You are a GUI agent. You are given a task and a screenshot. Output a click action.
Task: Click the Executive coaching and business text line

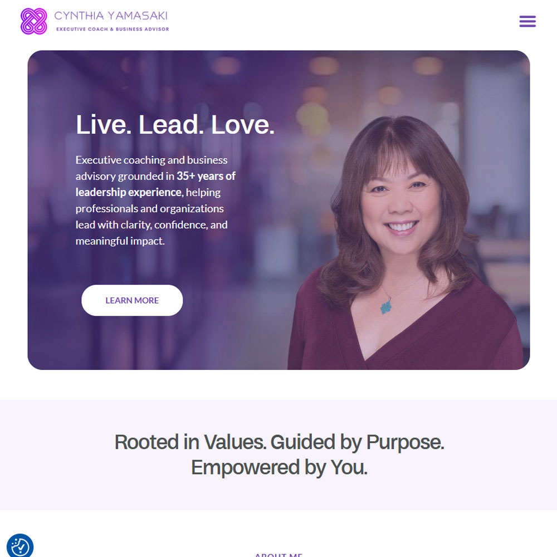coord(152,160)
